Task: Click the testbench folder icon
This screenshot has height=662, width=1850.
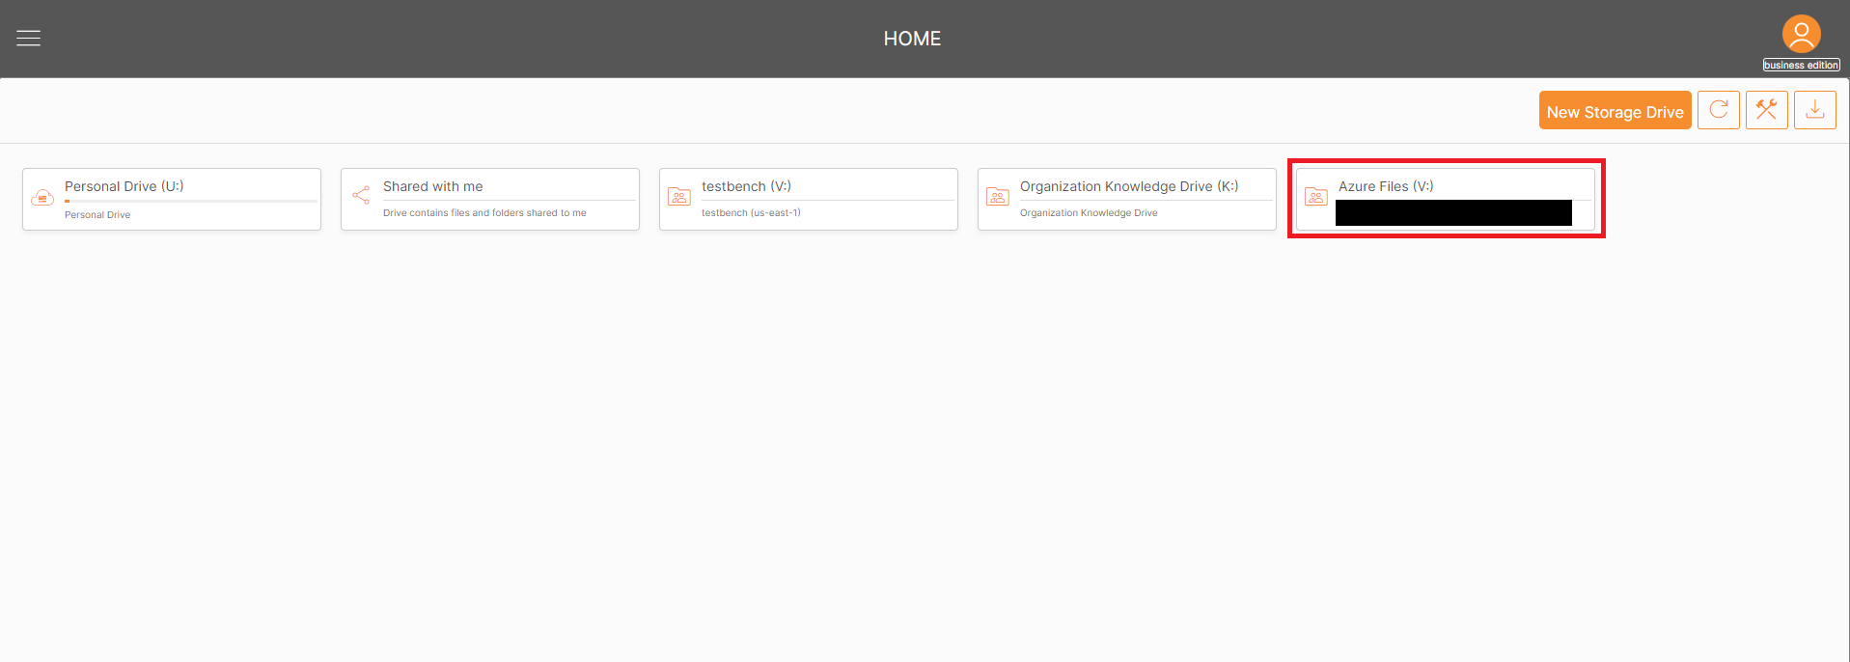Action: click(x=679, y=196)
